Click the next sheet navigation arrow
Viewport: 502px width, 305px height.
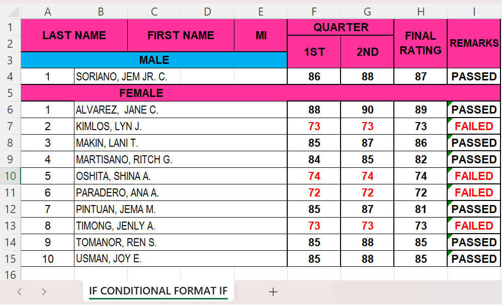point(44,291)
